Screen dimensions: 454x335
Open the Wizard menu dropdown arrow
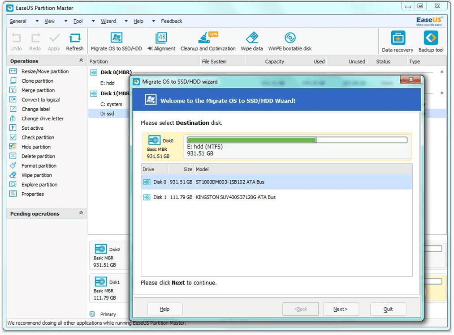pos(126,21)
